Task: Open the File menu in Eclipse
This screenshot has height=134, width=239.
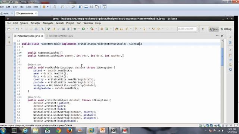Action: (9, 23)
